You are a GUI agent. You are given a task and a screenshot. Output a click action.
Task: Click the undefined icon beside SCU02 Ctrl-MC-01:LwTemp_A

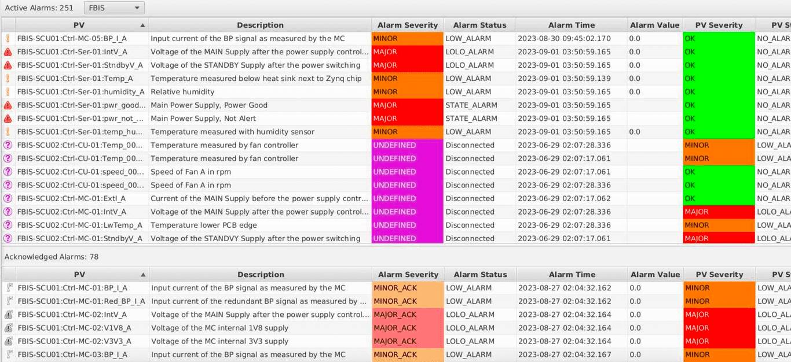coord(8,225)
